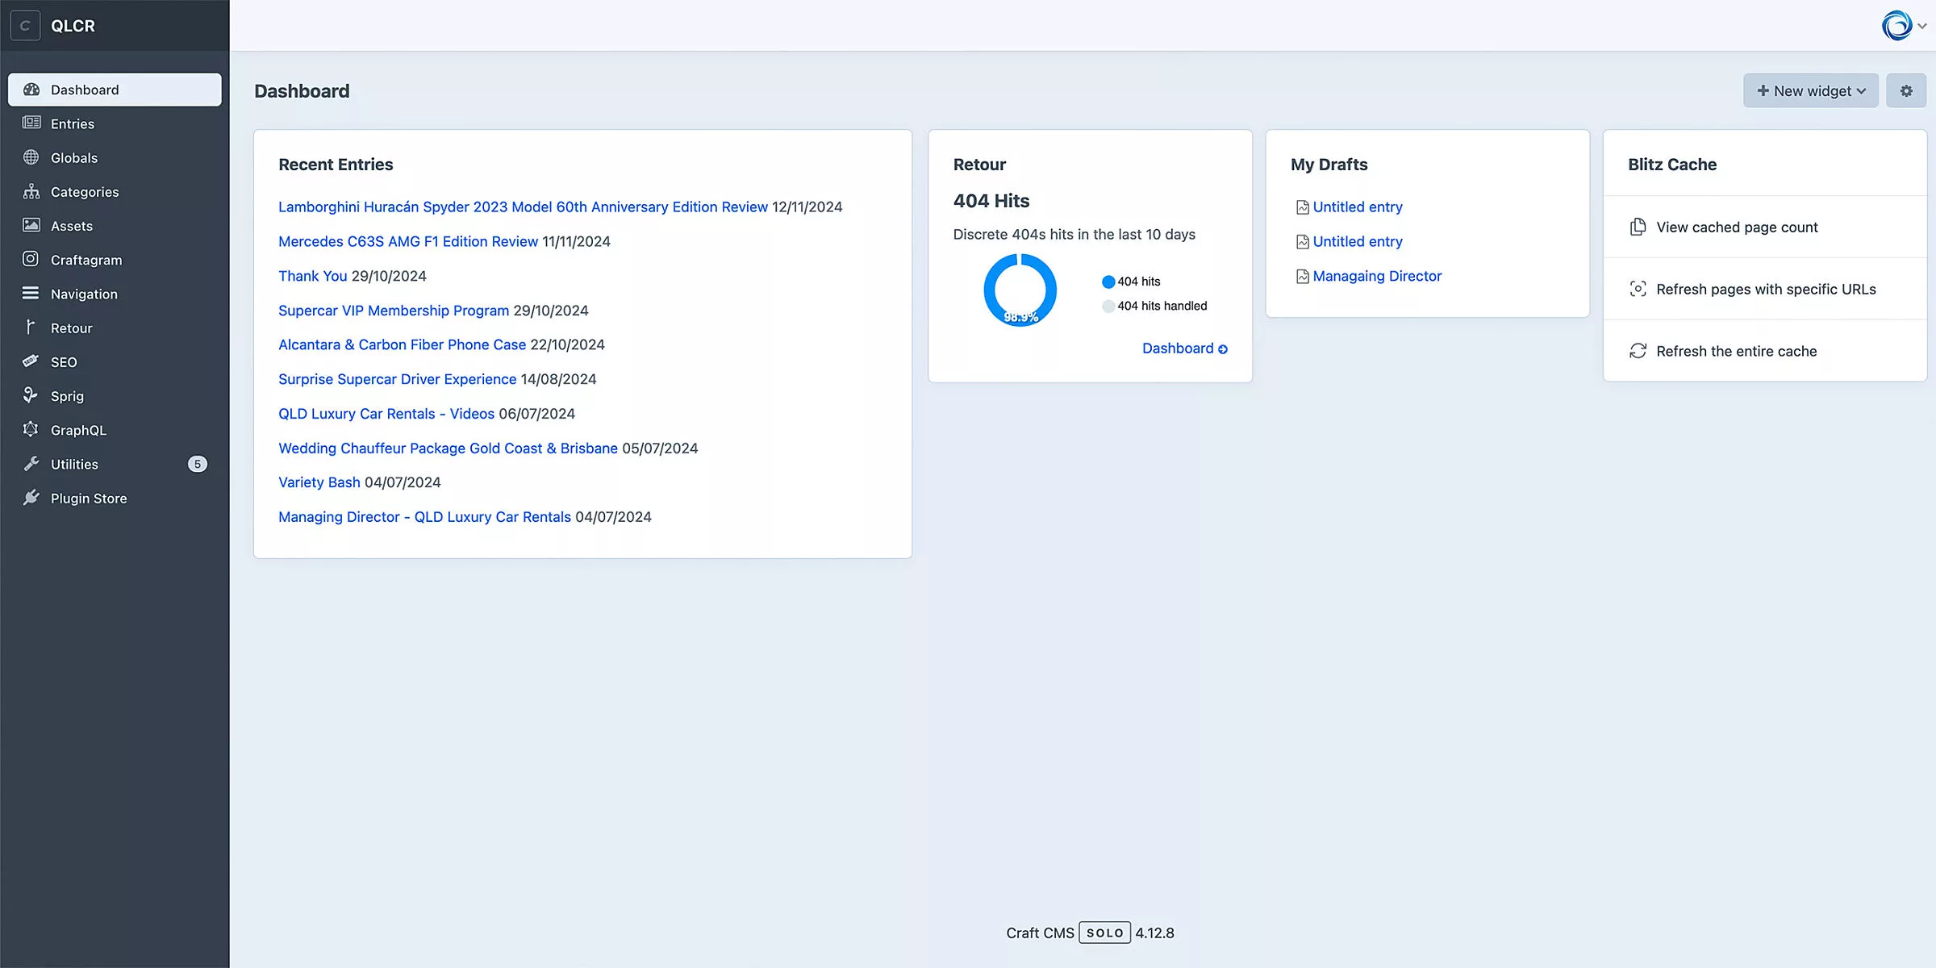Click the 98.9% donut chart
1936x968 pixels.
[x=1020, y=290]
